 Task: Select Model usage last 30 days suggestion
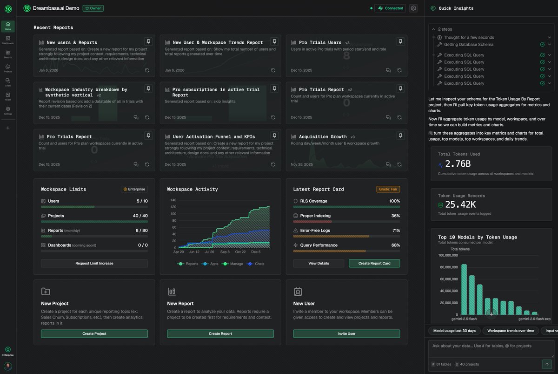tap(454, 331)
